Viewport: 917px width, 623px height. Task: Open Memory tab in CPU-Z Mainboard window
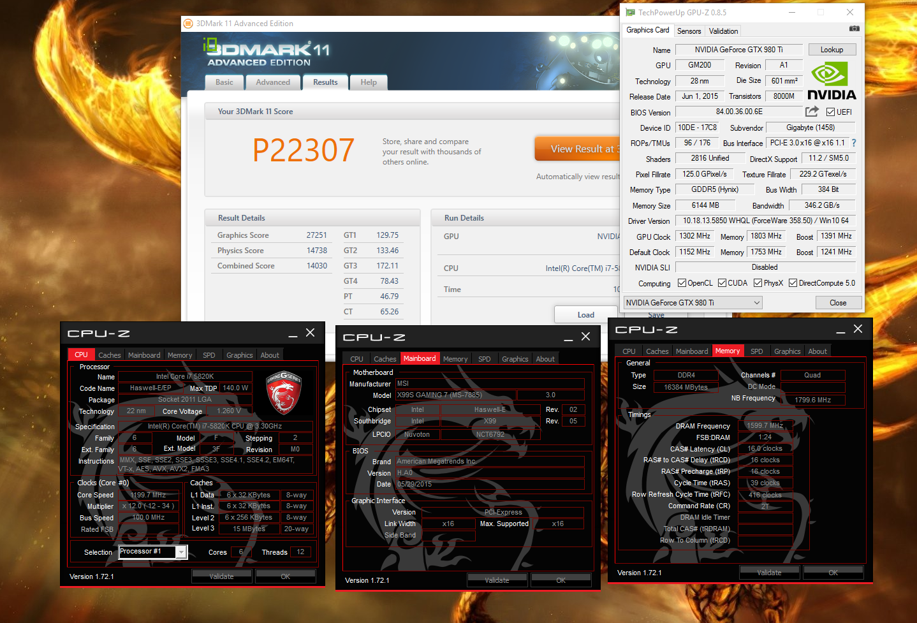click(x=455, y=359)
